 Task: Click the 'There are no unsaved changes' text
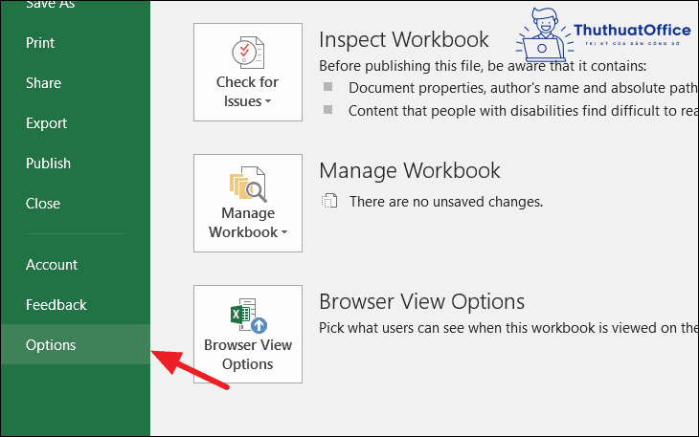coord(445,202)
